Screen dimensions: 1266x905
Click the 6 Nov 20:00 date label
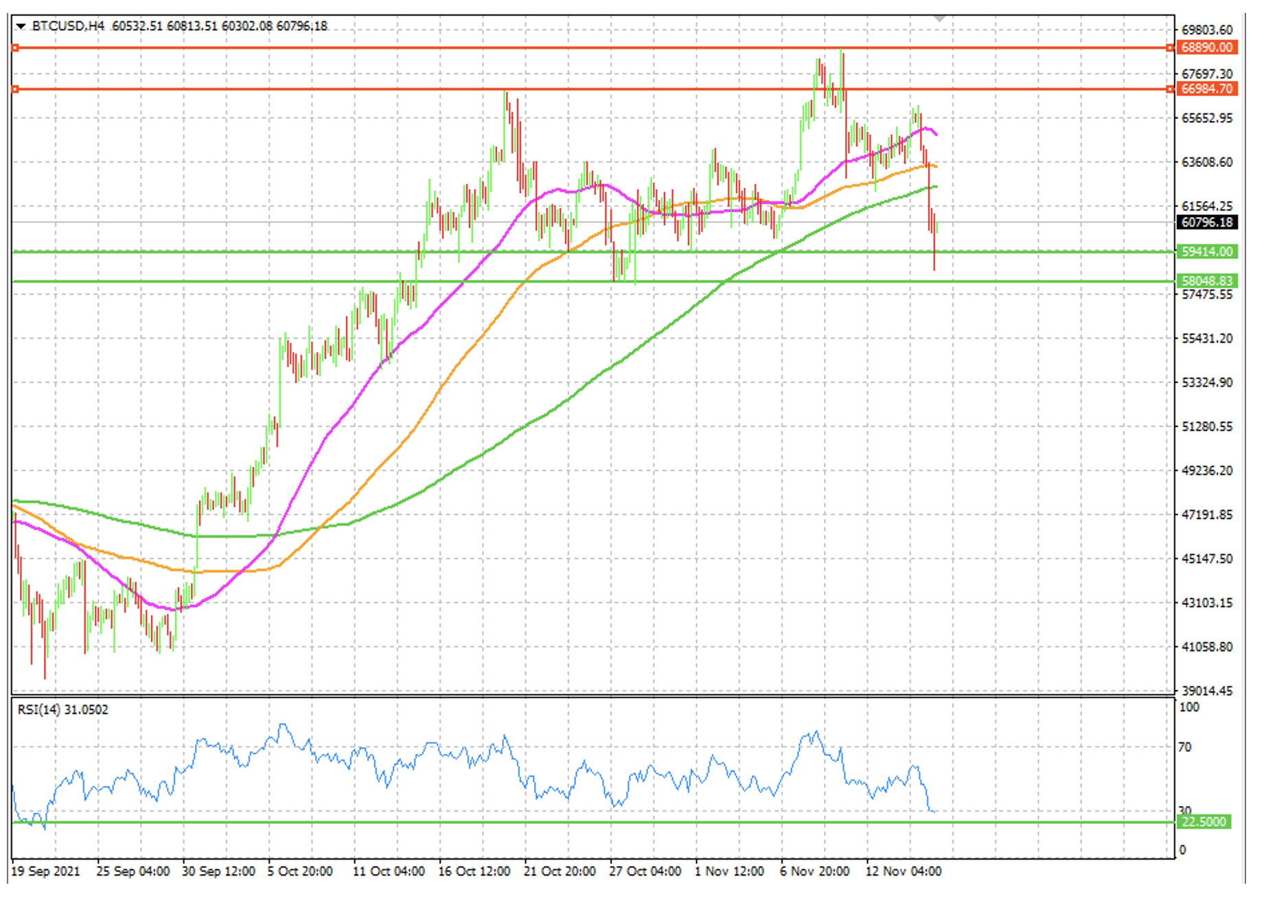814,871
